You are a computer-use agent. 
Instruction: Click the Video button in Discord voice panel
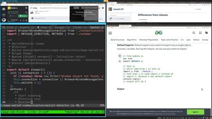point(13,16)
